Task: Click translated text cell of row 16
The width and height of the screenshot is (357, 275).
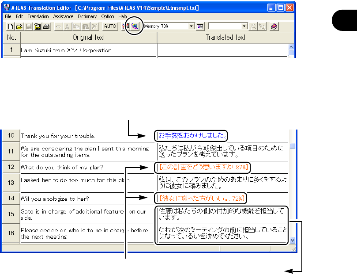Action: pos(222,233)
